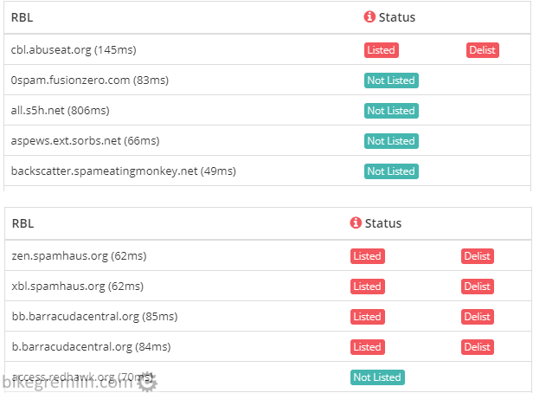Click the Not Listed badge for 0spam.fusionzero.com
Screen dimensions: 533x393
pos(391,81)
